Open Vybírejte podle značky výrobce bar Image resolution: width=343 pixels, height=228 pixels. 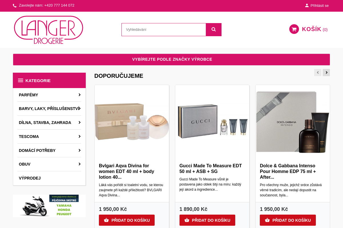click(171, 59)
